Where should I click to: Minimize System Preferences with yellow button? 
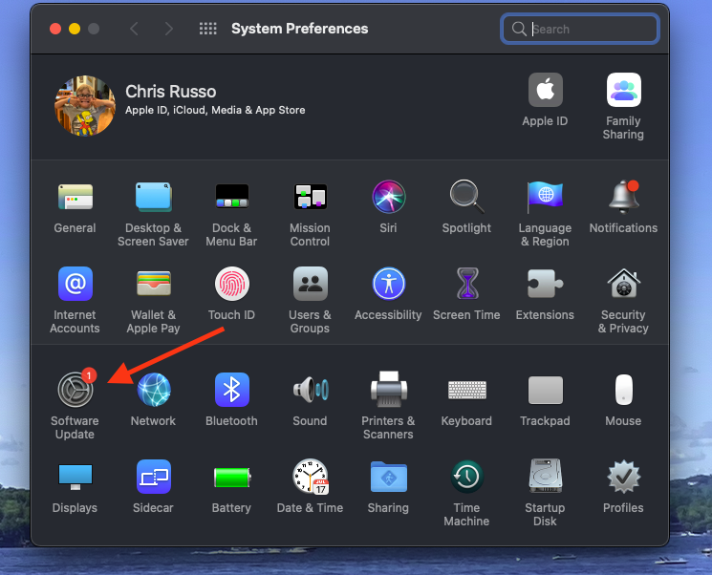[75, 29]
